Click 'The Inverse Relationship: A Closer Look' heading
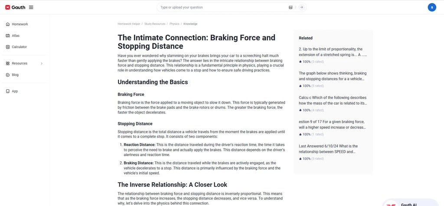The height and width of the screenshot is (206, 444). (173, 185)
